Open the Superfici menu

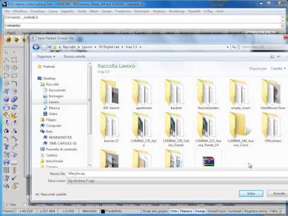coord(67,11)
